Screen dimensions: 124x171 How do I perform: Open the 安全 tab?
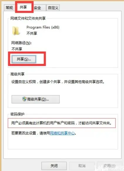pyautogui.click(x=38, y=8)
